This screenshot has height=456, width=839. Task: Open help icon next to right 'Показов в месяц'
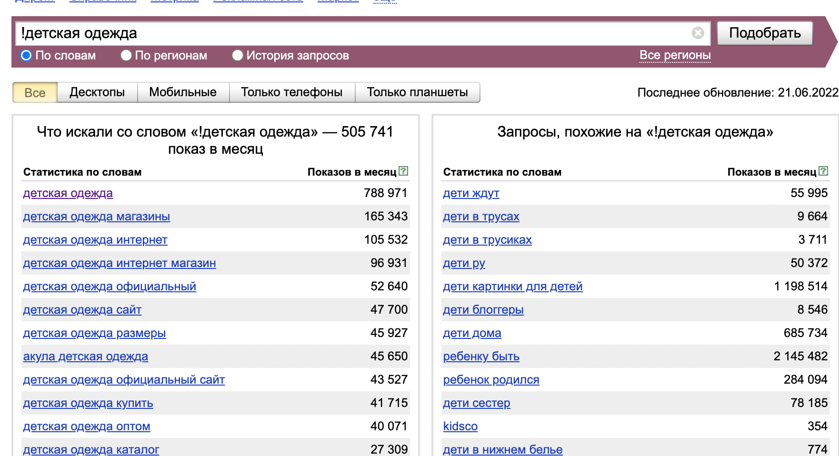[823, 171]
